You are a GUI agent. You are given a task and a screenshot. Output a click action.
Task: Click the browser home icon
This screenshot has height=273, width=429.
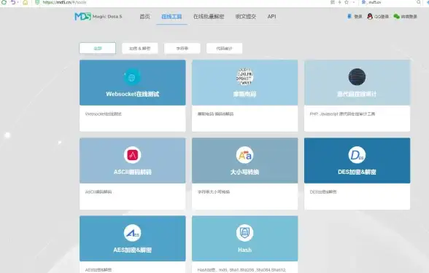coord(25,2)
